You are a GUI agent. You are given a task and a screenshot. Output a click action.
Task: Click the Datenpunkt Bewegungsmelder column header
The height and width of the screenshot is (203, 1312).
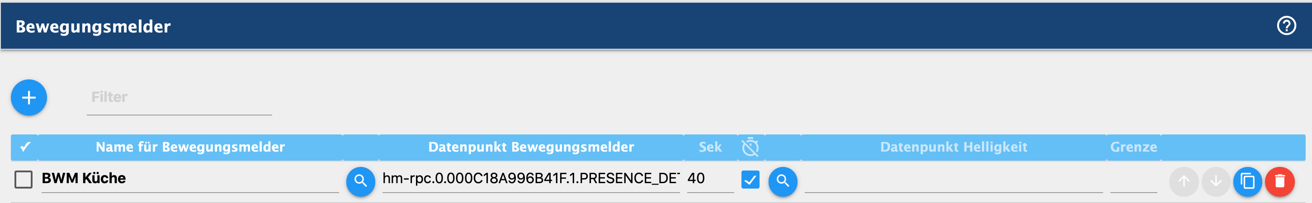coord(531,147)
